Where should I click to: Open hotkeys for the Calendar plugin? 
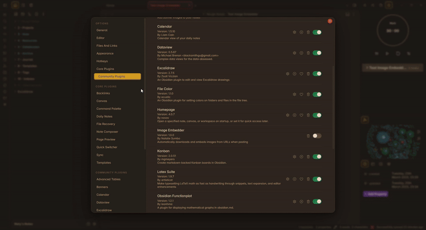click(301, 32)
